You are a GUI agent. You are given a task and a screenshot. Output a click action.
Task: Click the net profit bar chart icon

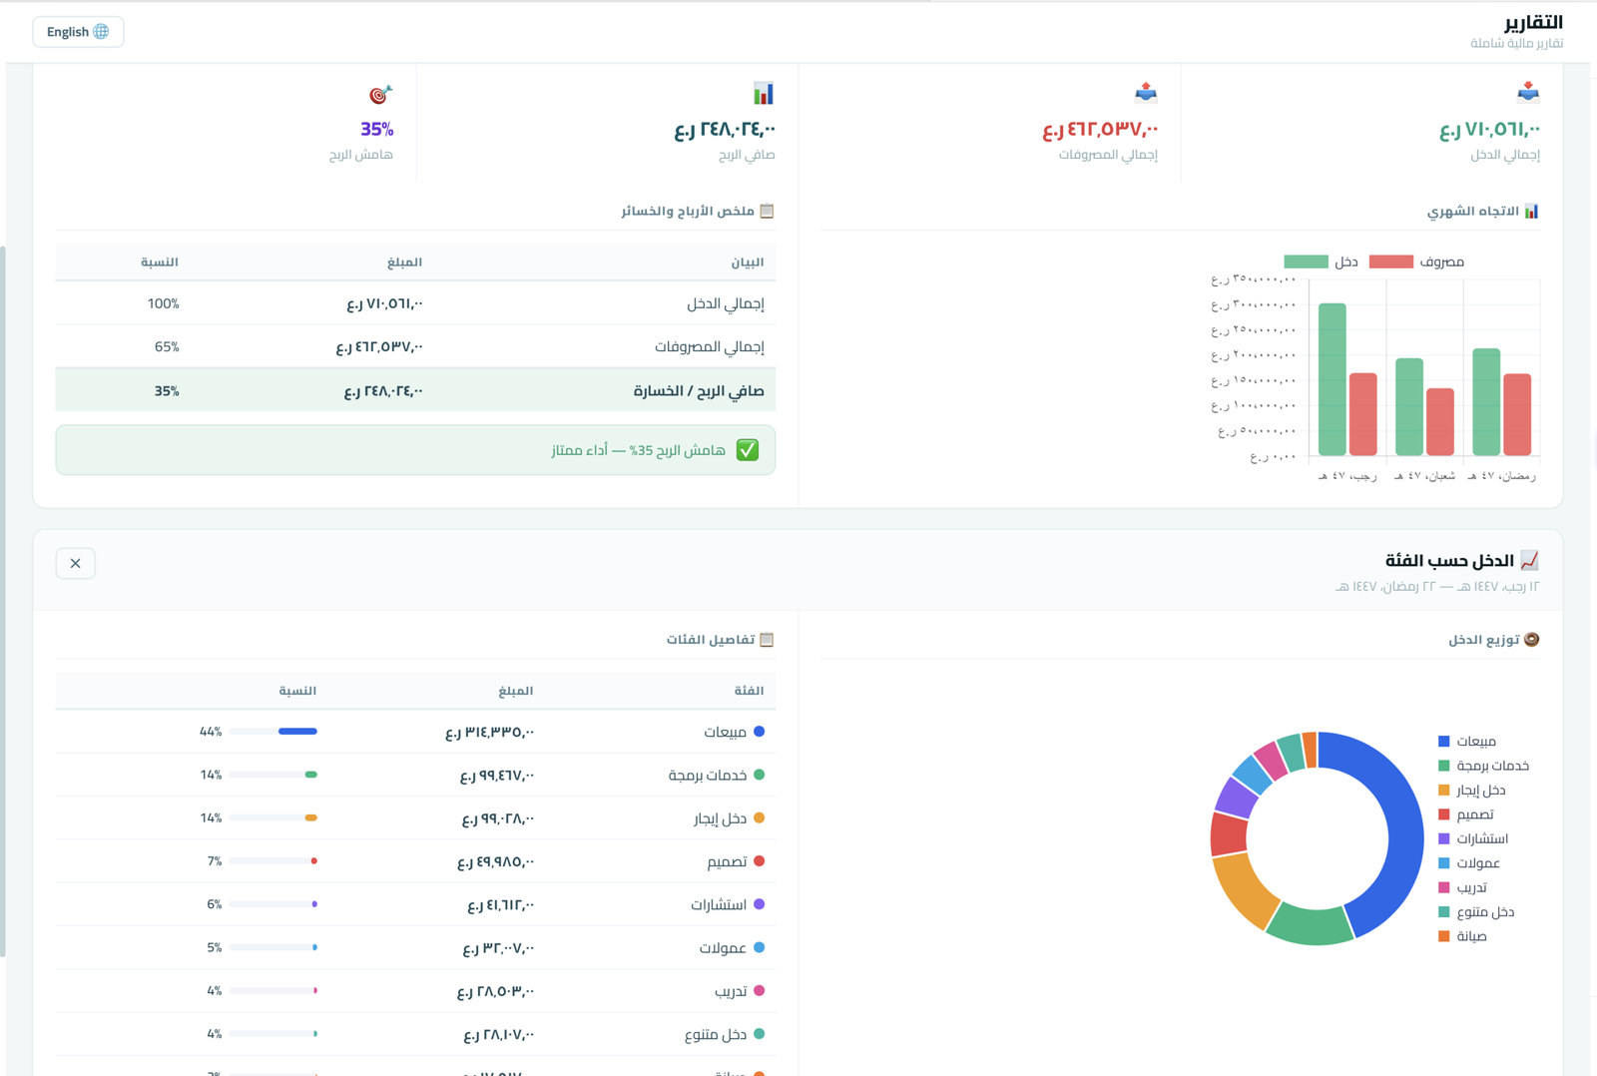[764, 94]
